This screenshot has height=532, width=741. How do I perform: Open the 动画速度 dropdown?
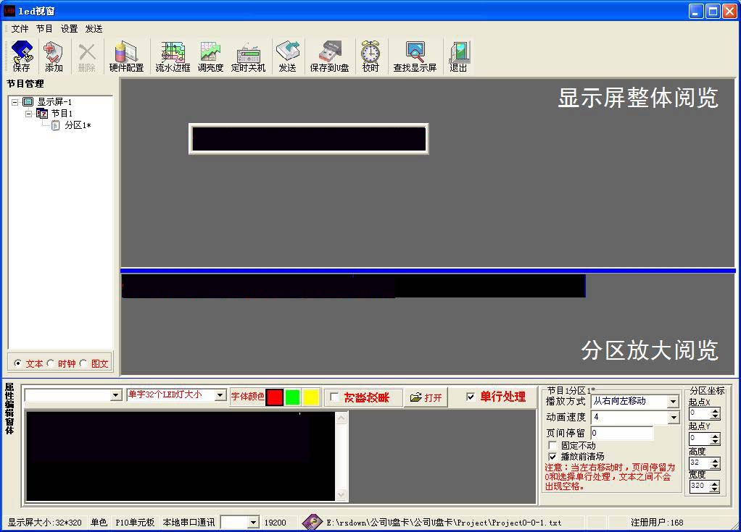(x=674, y=418)
